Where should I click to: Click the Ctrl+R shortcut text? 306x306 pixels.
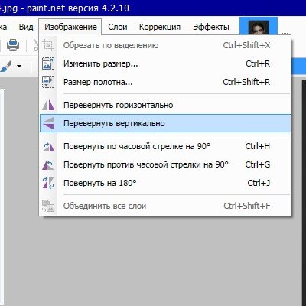[x=258, y=63]
